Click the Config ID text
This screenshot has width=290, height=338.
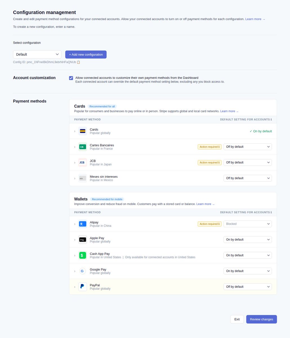[x=44, y=62]
